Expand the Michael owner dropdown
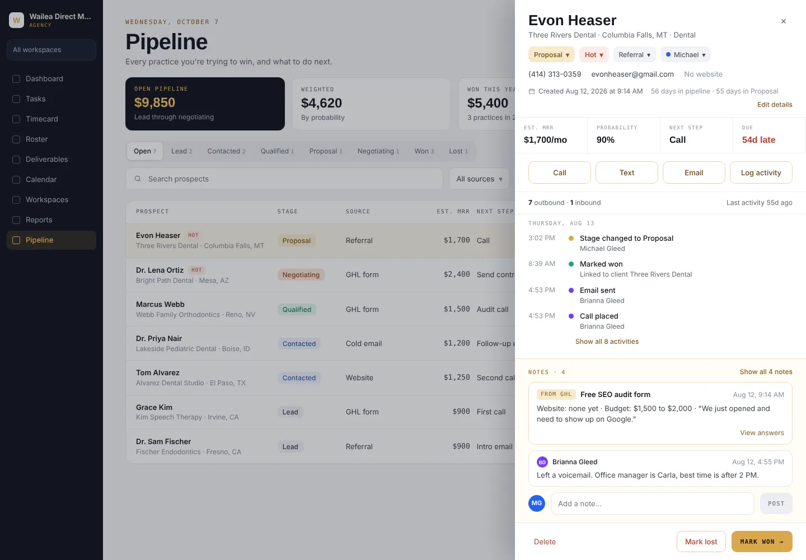Viewport: 806px width, 560px height. pos(686,54)
